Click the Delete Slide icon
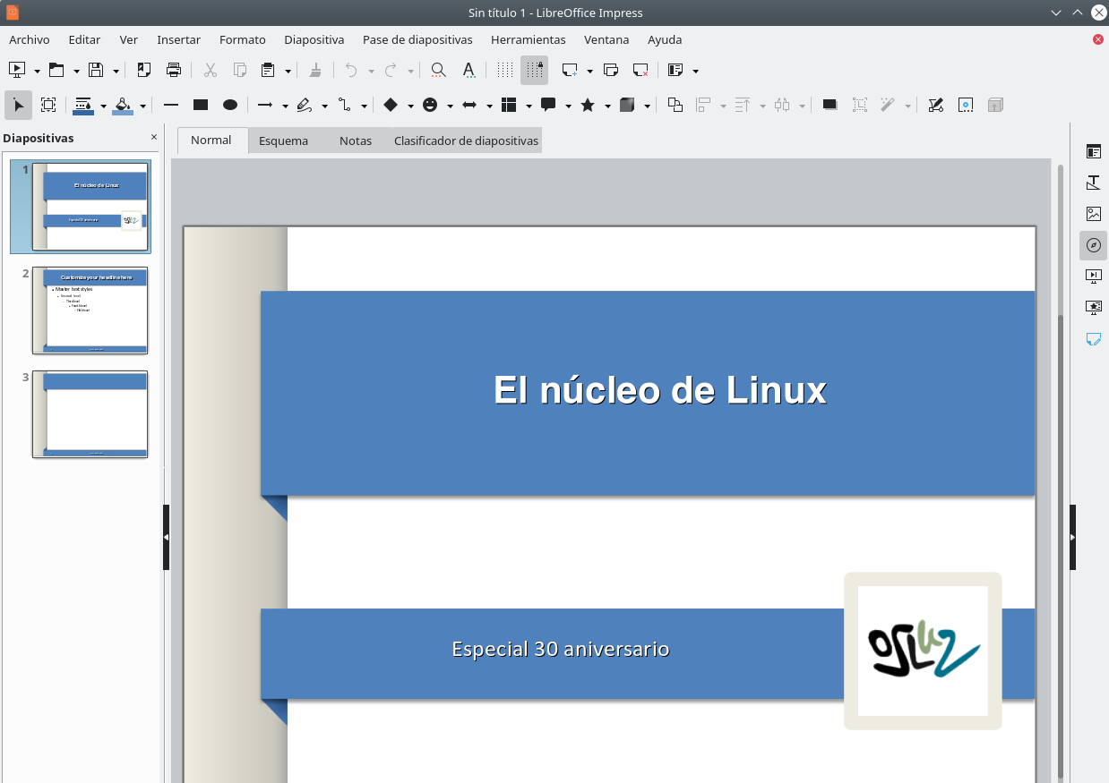This screenshot has width=1109, height=783. [640, 70]
